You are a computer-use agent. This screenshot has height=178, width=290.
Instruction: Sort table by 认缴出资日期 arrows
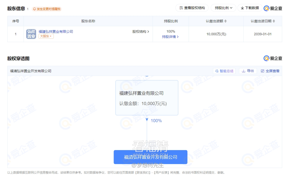pos(274,21)
